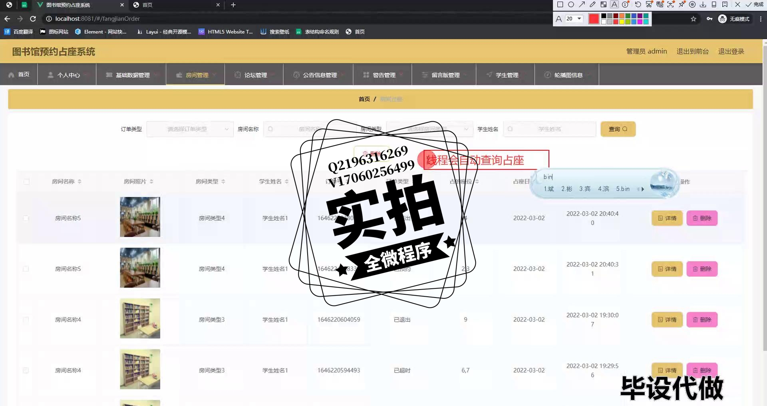Image resolution: width=767 pixels, height=406 pixels.
Task: Click the 学生姓名 search input
Action: pos(549,129)
